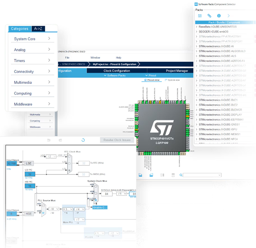Click the Enable CSS button
256x248 pixels.
pos(100,207)
